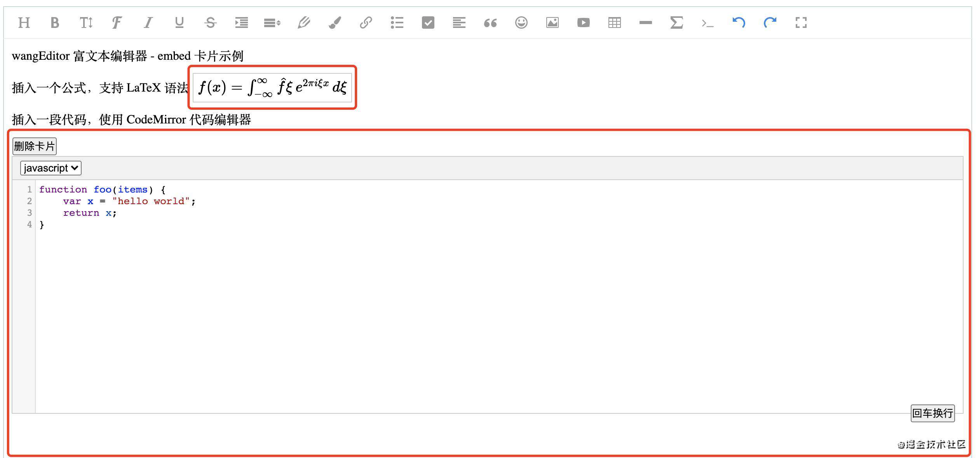Click line number 4 in gutter

30,224
